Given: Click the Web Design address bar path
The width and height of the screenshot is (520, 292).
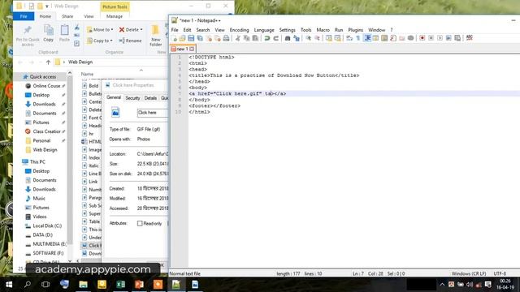Looking at the screenshot, I should click(x=80, y=62).
